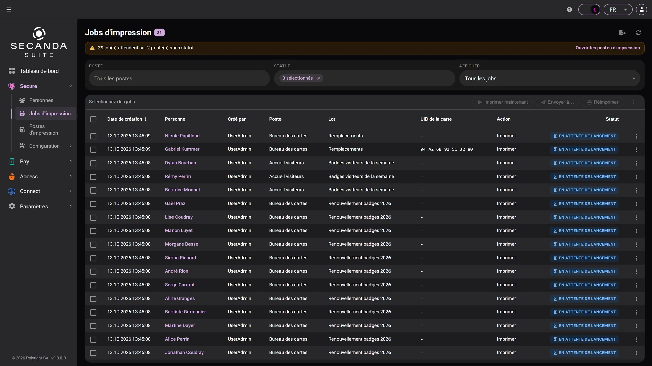Open the hamburger menu
Screen dimensions: 652x366
pos(9,9)
